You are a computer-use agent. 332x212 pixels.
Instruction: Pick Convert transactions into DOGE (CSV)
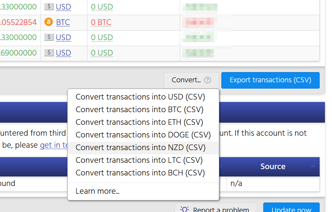[143, 135]
